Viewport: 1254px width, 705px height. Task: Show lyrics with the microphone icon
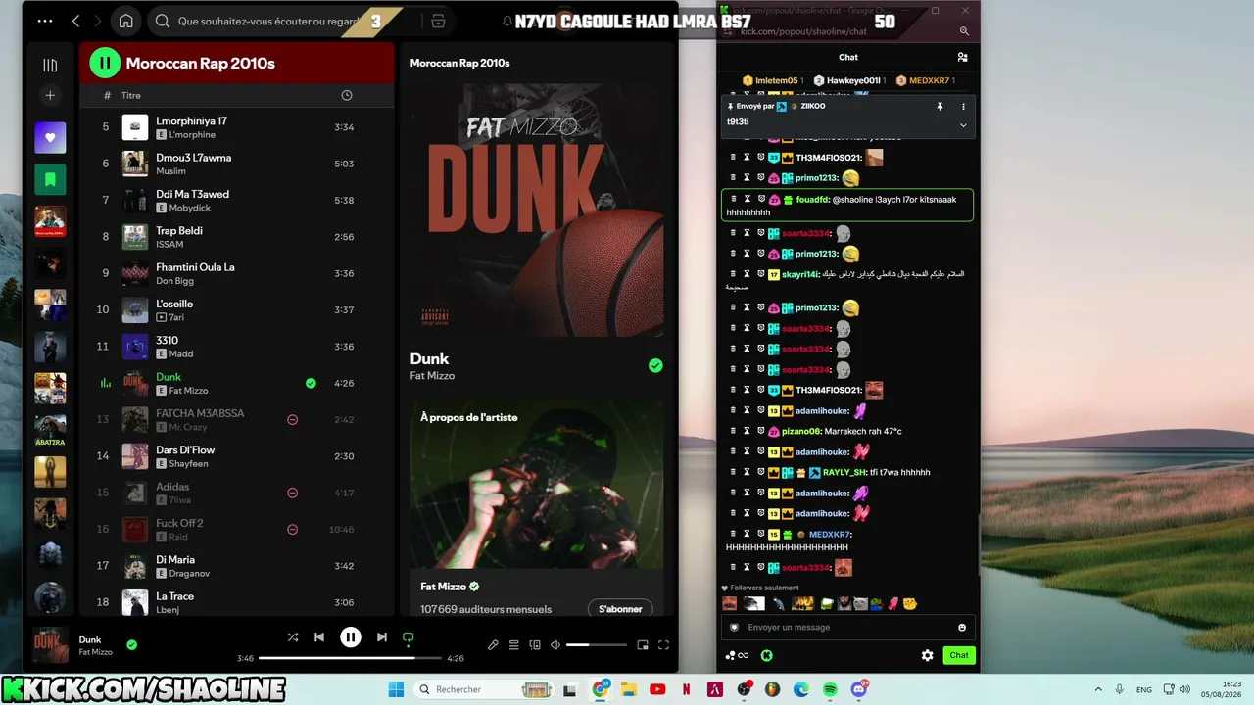pyautogui.click(x=493, y=645)
